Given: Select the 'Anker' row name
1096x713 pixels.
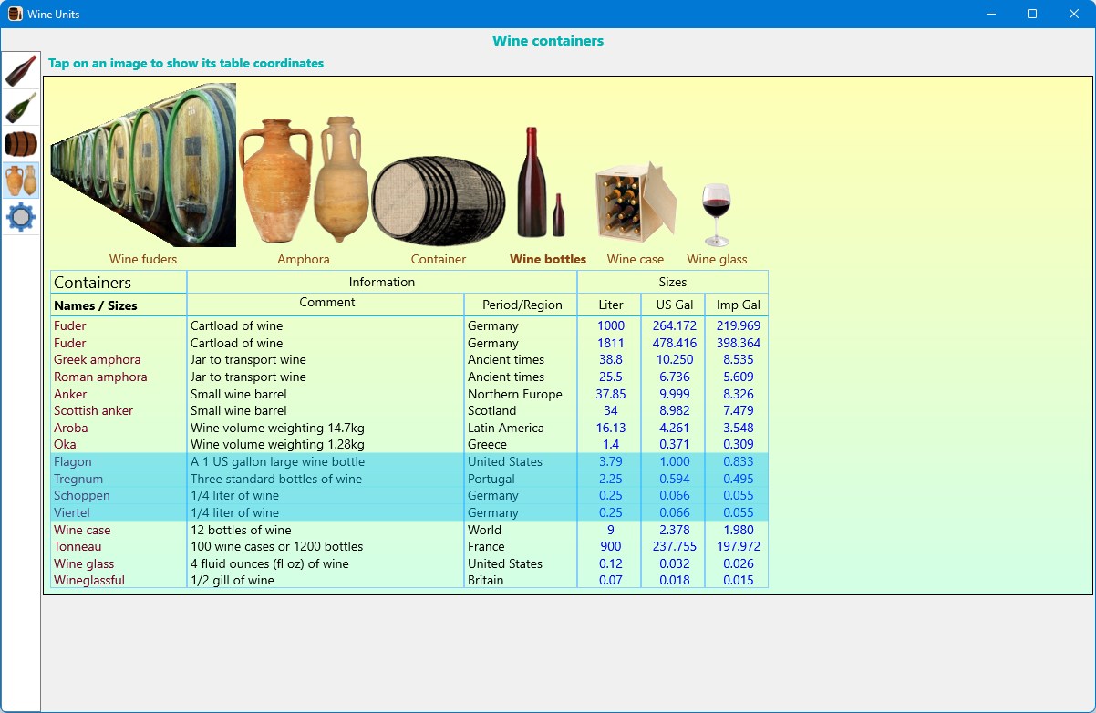Looking at the screenshot, I should pos(70,394).
